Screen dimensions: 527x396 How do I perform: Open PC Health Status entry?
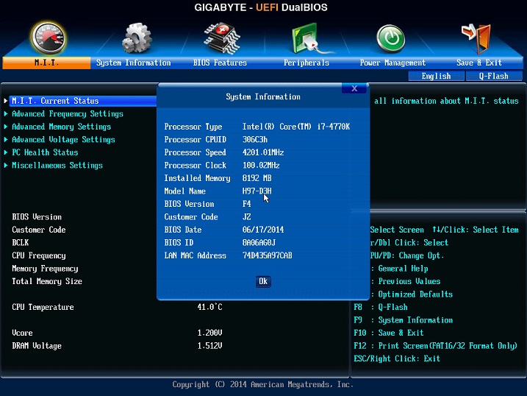coord(45,152)
